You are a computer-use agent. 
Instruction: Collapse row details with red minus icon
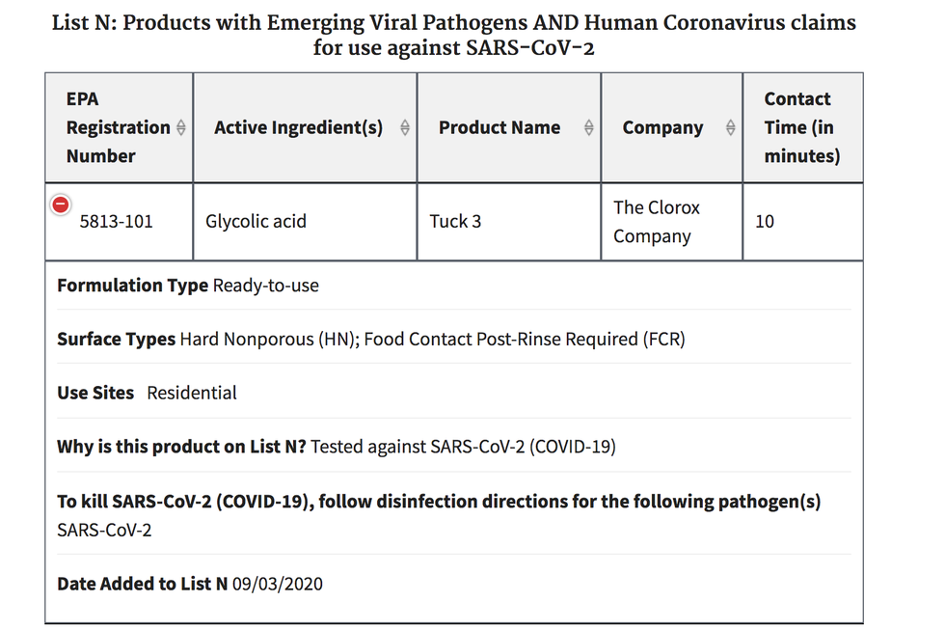60,205
